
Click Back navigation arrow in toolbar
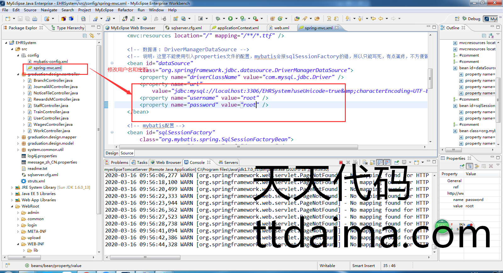pyautogui.click(x=380, y=19)
